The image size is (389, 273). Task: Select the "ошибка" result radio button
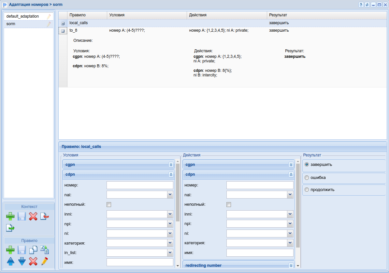[307, 178]
